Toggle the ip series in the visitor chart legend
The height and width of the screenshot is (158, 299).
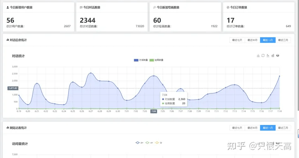[x=159, y=143]
